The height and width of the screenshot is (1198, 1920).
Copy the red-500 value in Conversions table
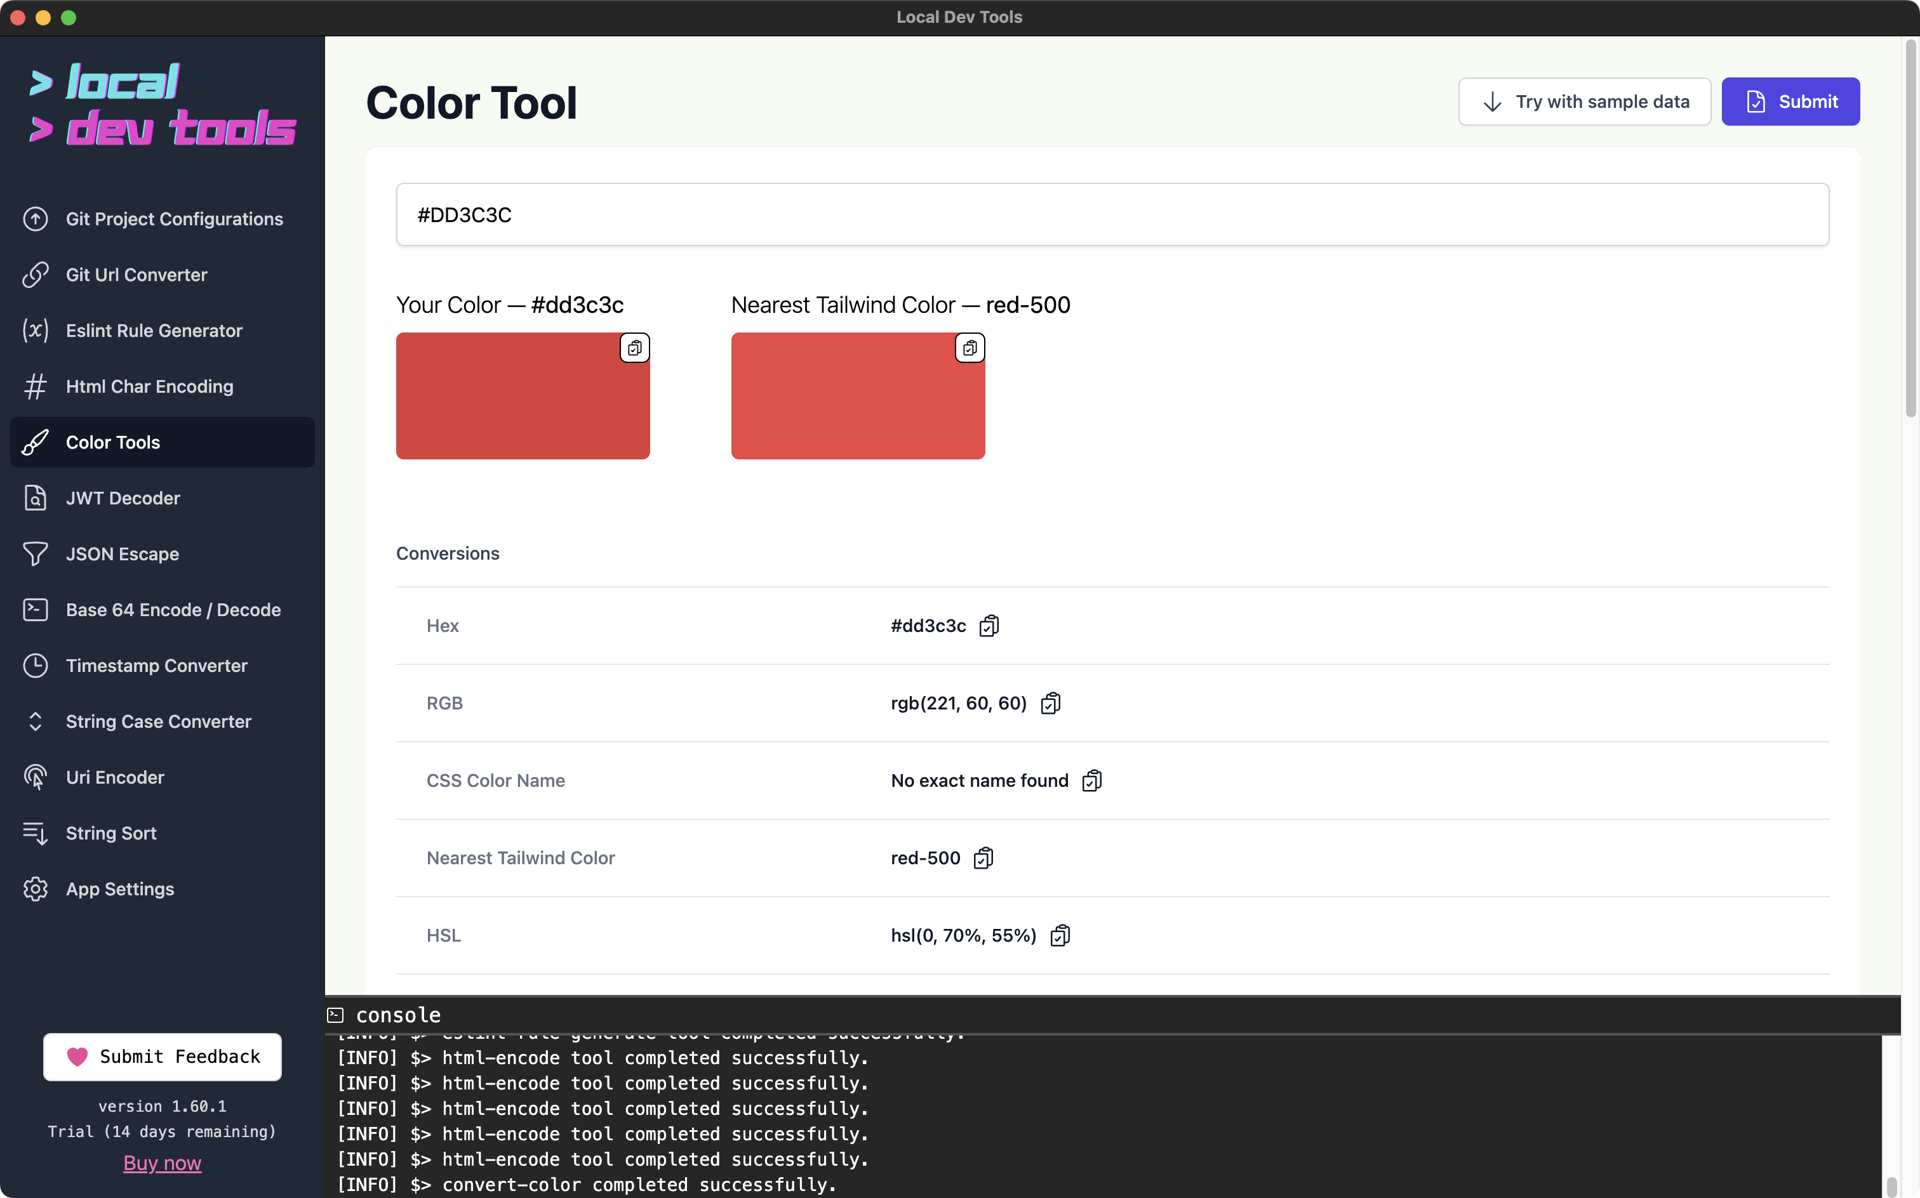point(983,858)
